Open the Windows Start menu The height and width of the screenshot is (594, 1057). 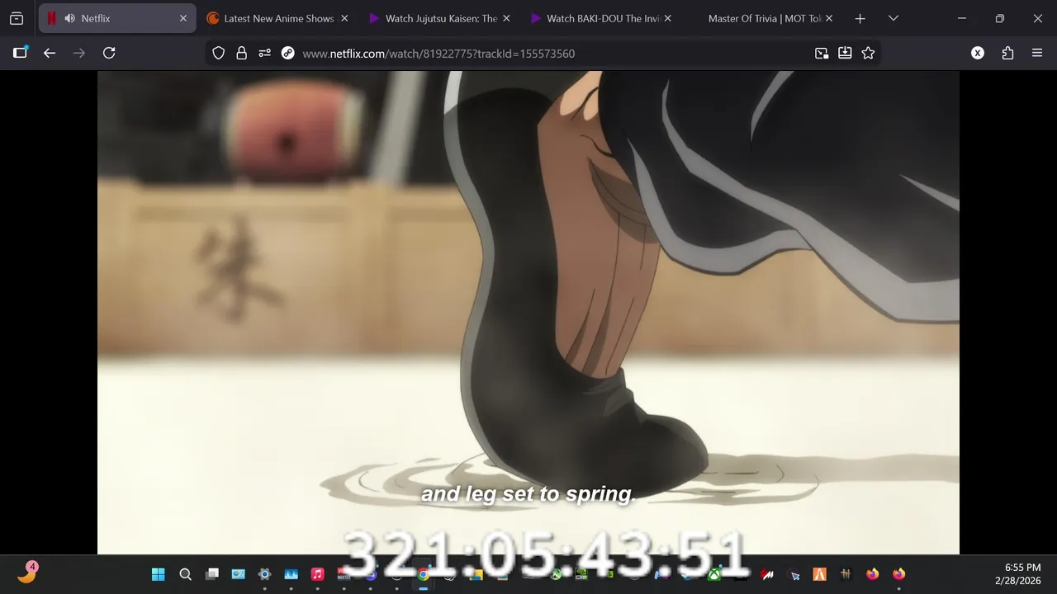pyautogui.click(x=159, y=574)
